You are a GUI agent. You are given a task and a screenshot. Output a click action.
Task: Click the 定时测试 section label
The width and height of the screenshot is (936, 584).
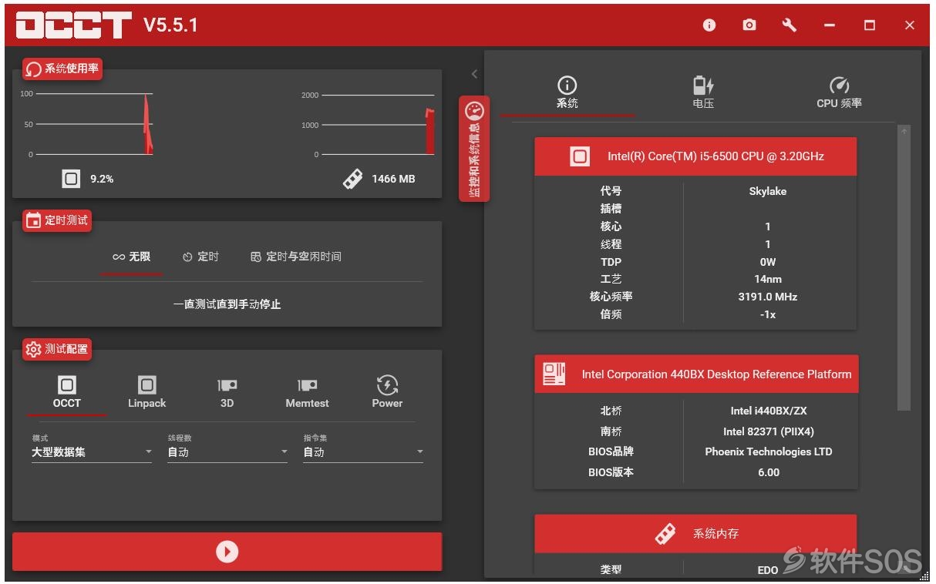point(57,220)
